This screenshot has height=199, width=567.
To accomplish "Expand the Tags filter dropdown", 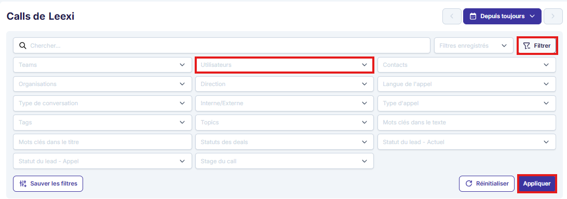I will pyautogui.click(x=103, y=122).
